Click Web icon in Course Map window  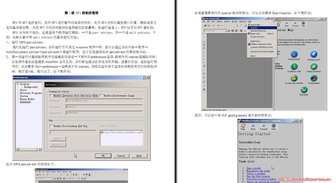tap(303, 24)
